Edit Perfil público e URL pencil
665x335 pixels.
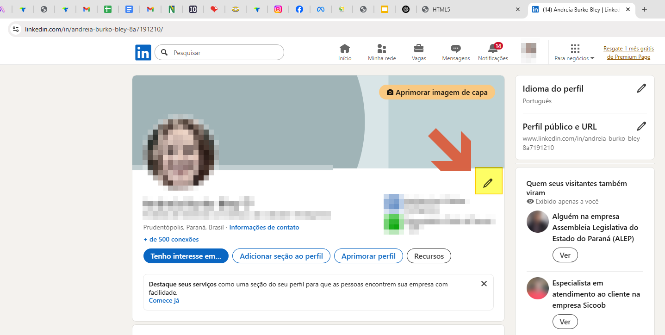[x=641, y=126]
